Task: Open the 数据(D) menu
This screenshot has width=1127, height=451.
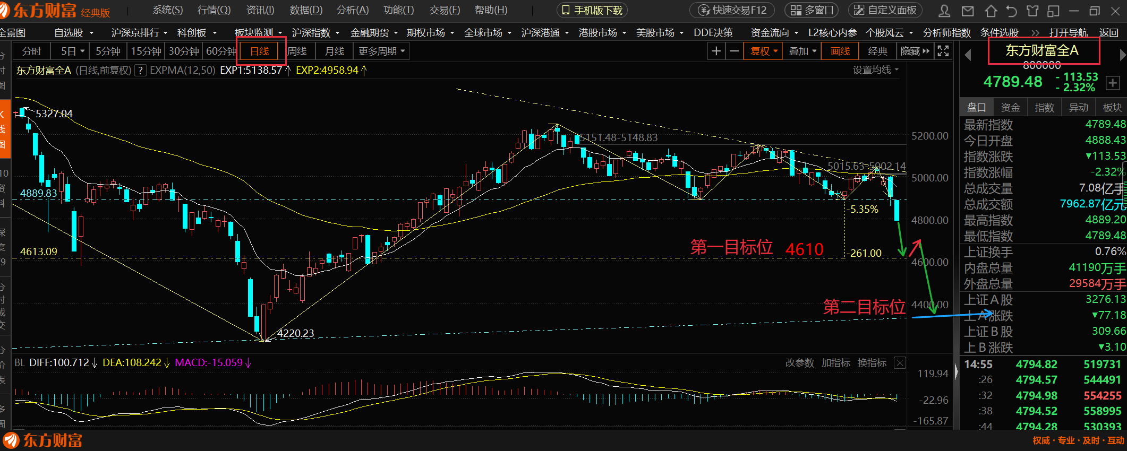Action: pos(306,10)
